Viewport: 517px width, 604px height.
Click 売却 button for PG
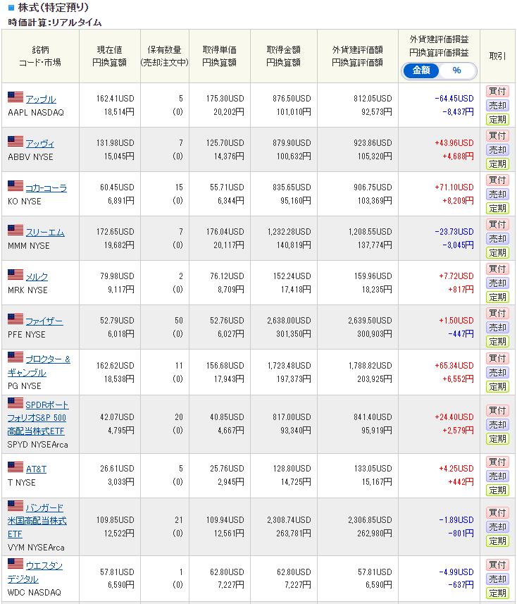[497, 373]
